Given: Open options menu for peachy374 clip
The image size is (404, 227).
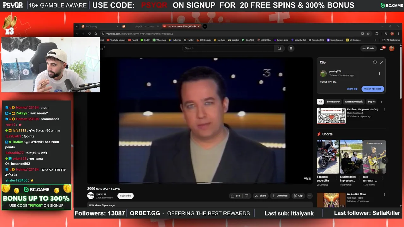Looking at the screenshot, I should [x=379, y=74].
